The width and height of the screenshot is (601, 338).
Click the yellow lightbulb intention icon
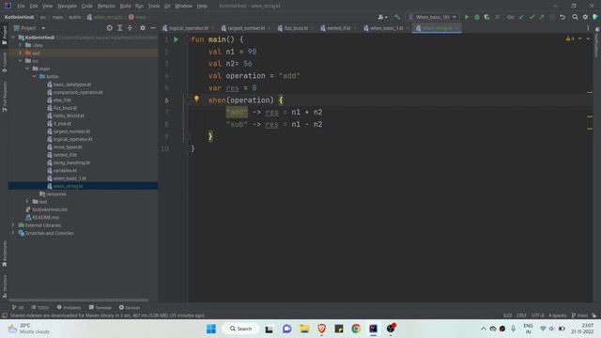(196, 99)
